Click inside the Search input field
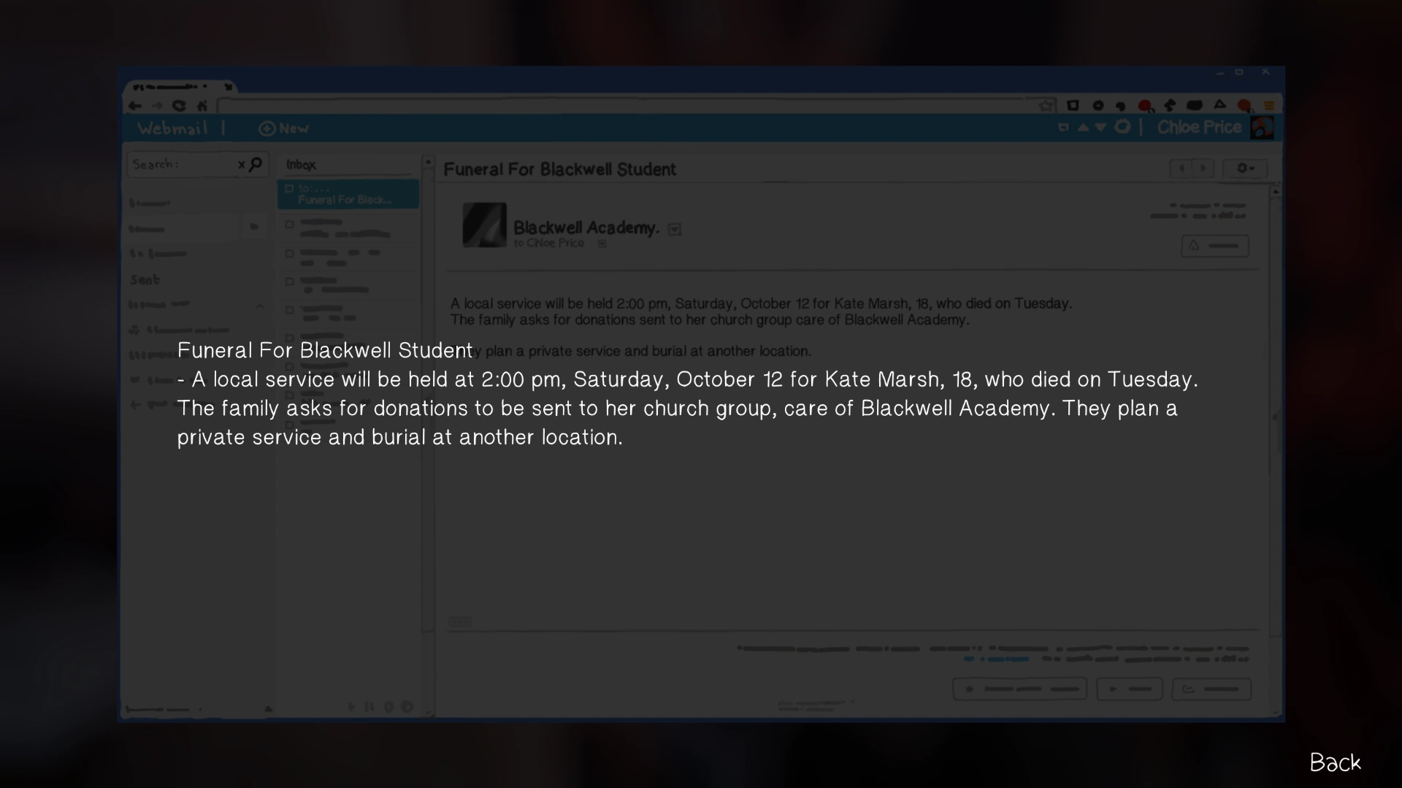 (183, 164)
